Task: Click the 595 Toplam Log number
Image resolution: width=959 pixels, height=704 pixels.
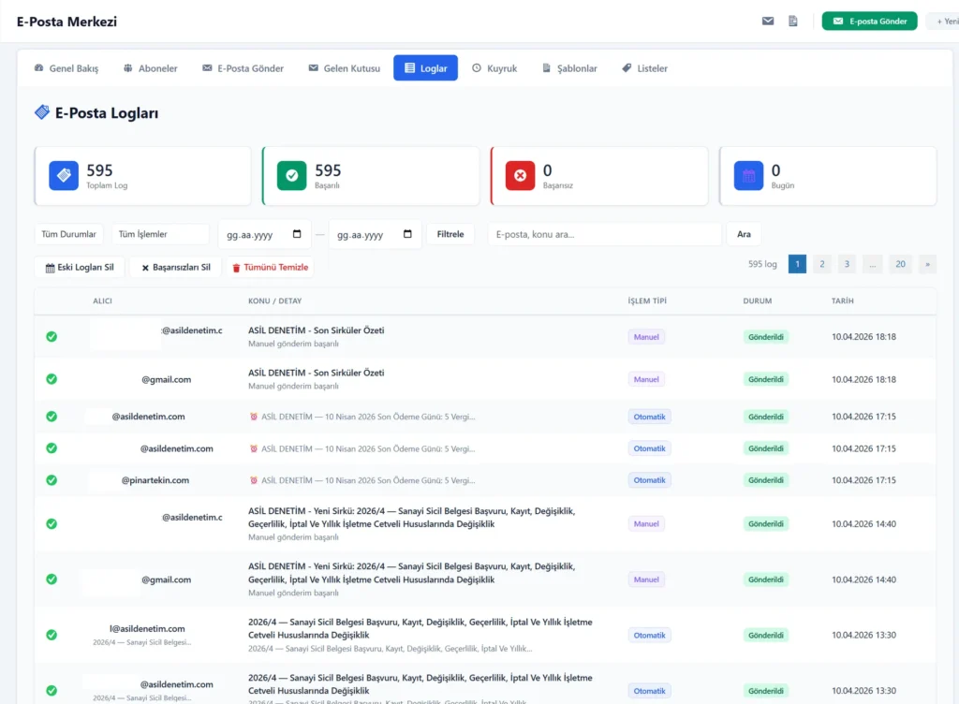Action: (99, 169)
